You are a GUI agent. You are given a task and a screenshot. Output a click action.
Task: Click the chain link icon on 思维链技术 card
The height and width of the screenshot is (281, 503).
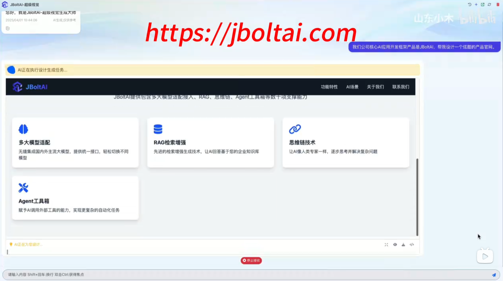pyautogui.click(x=295, y=129)
